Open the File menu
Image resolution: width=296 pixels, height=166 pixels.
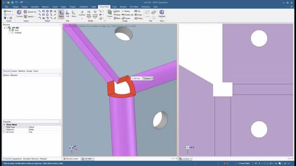point(6,7)
